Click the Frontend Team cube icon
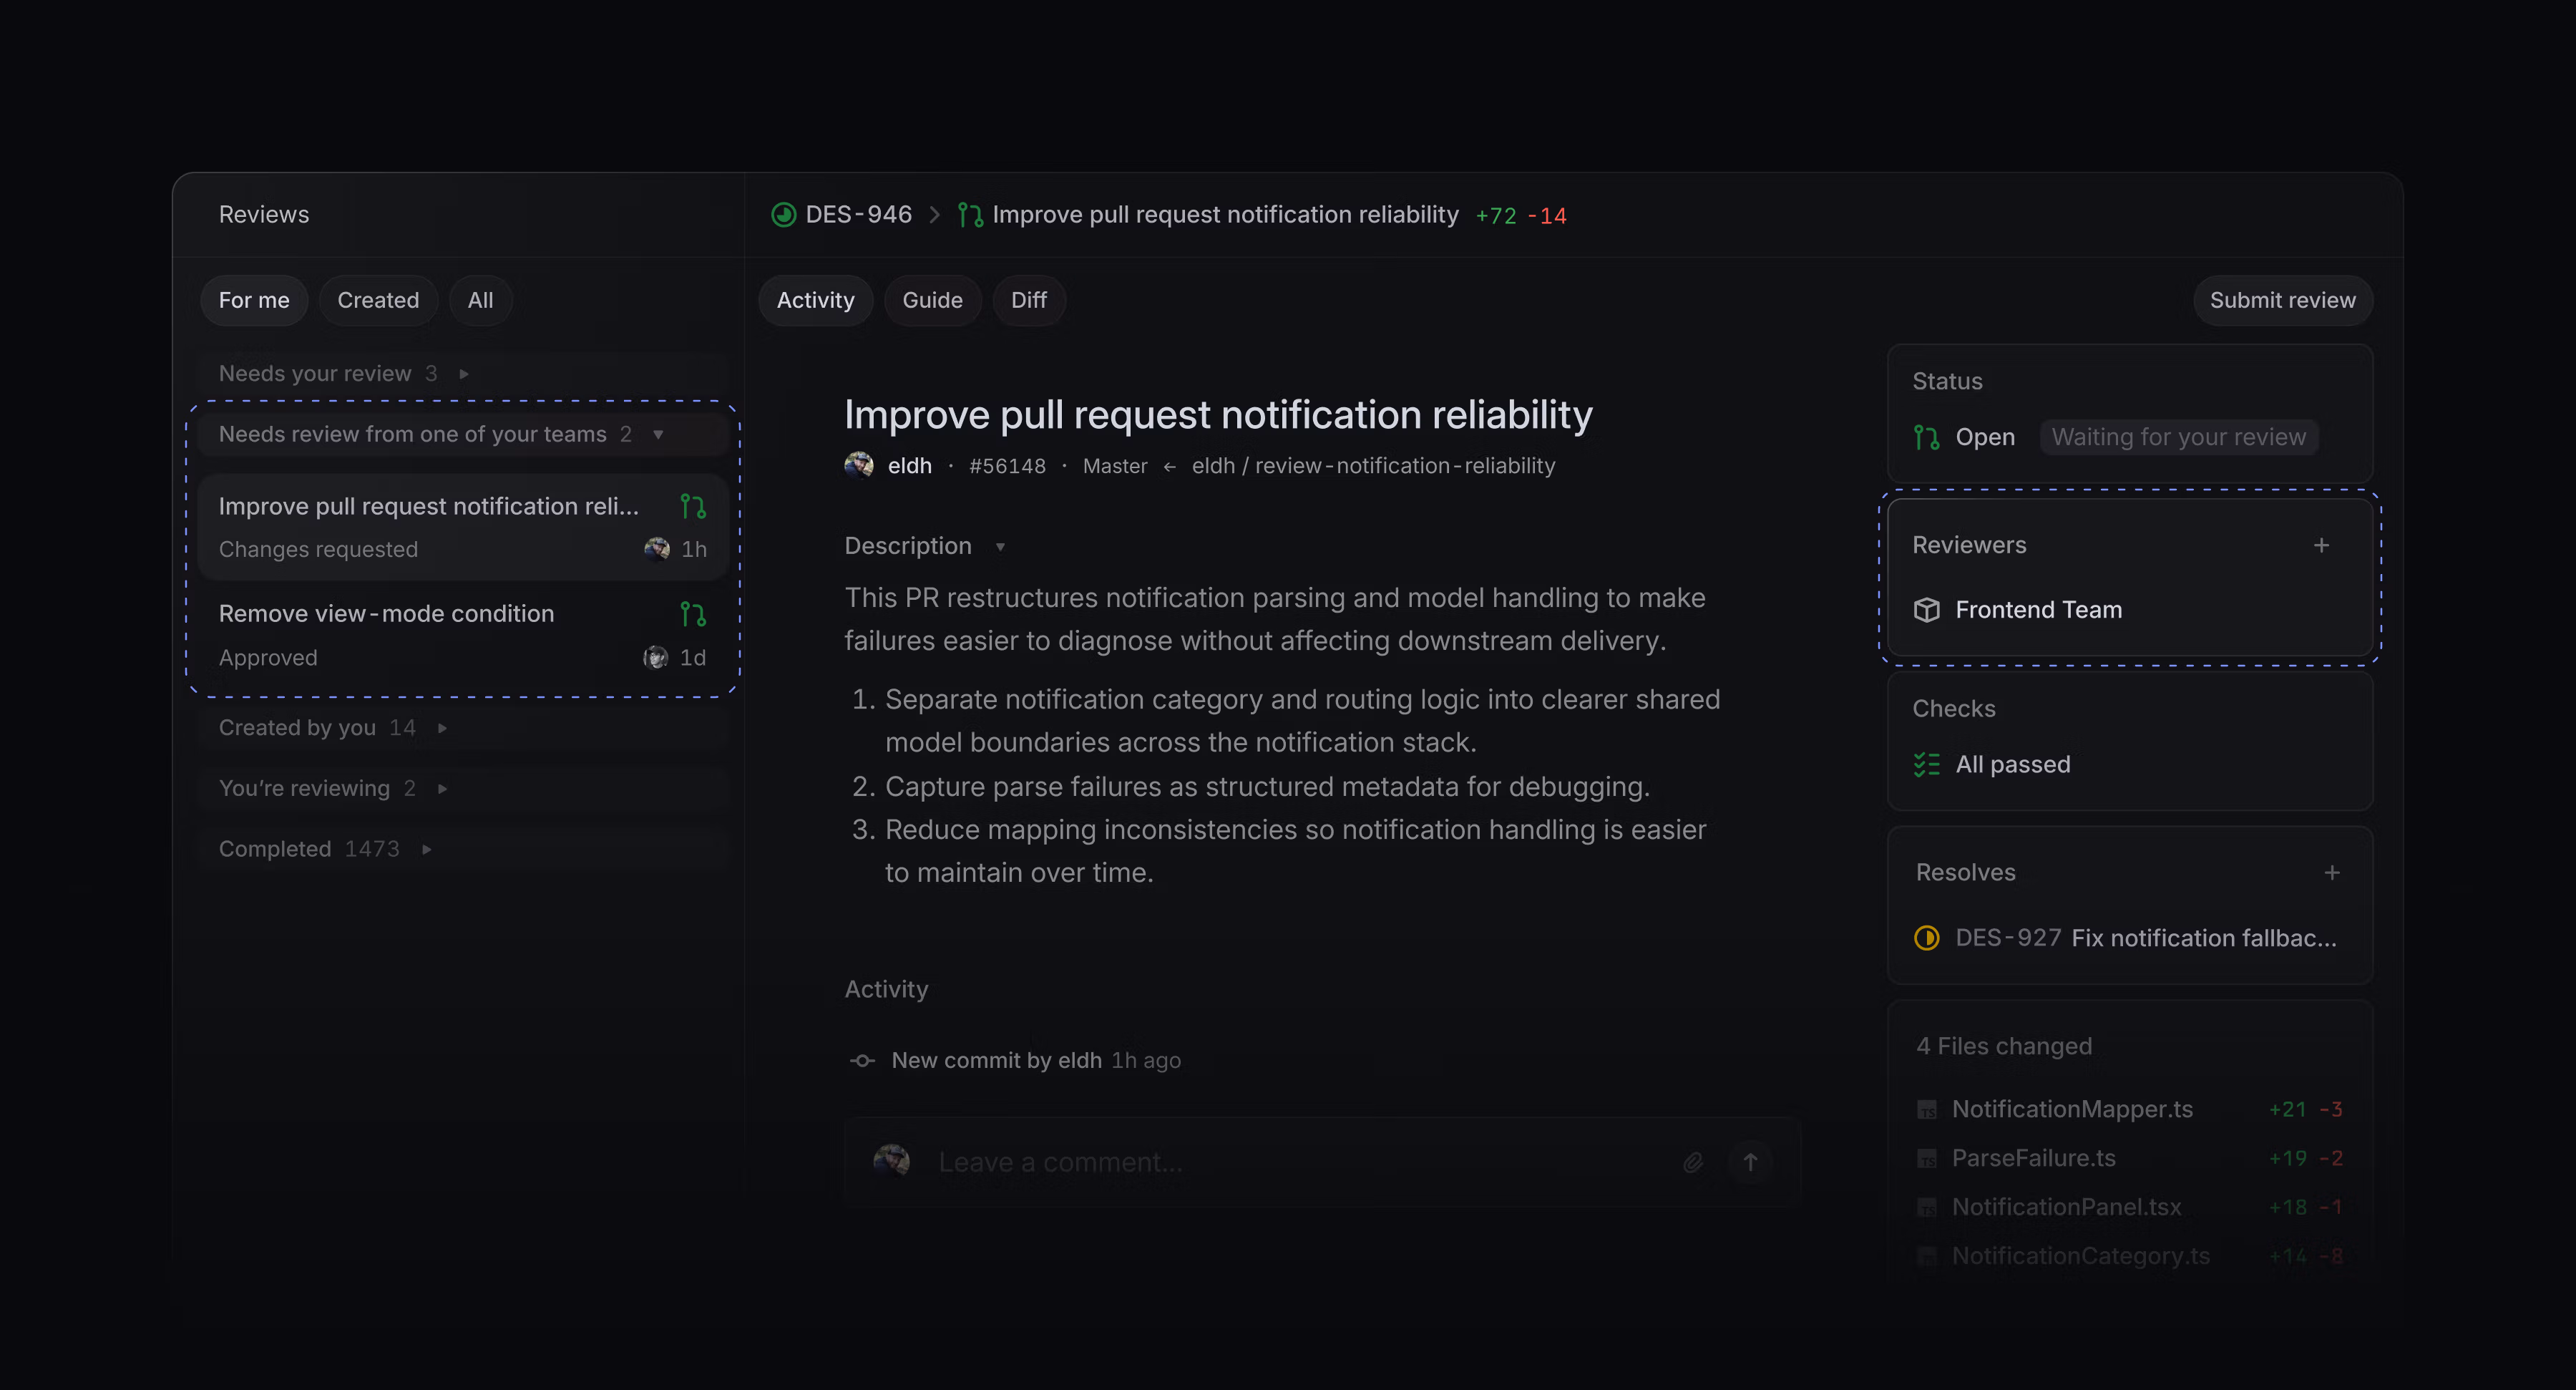Viewport: 2576px width, 1390px height. coord(1926,610)
